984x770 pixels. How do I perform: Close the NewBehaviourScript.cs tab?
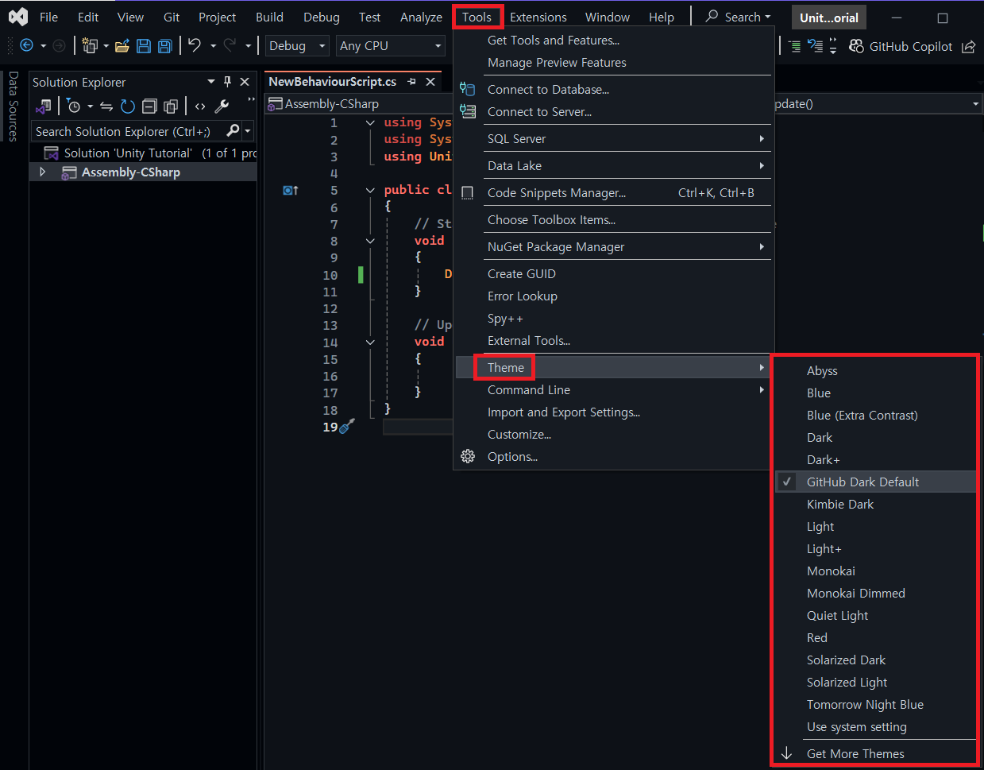(x=430, y=81)
